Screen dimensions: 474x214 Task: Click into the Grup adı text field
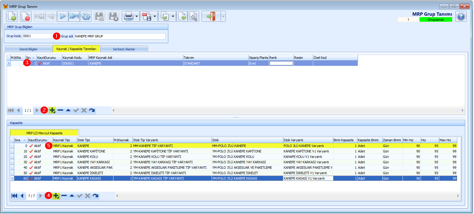[x=120, y=36]
